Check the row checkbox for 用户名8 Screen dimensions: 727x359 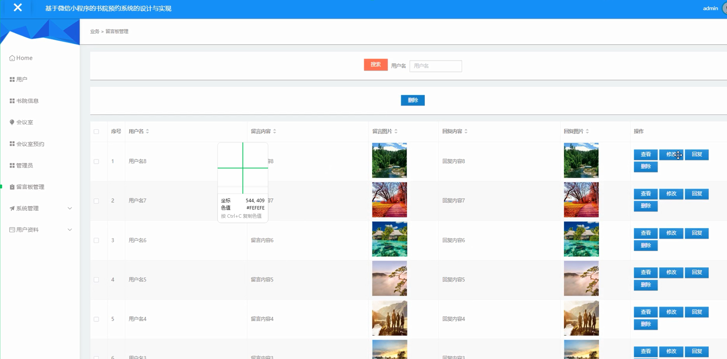pyautogui.click(x=97, y=161)
